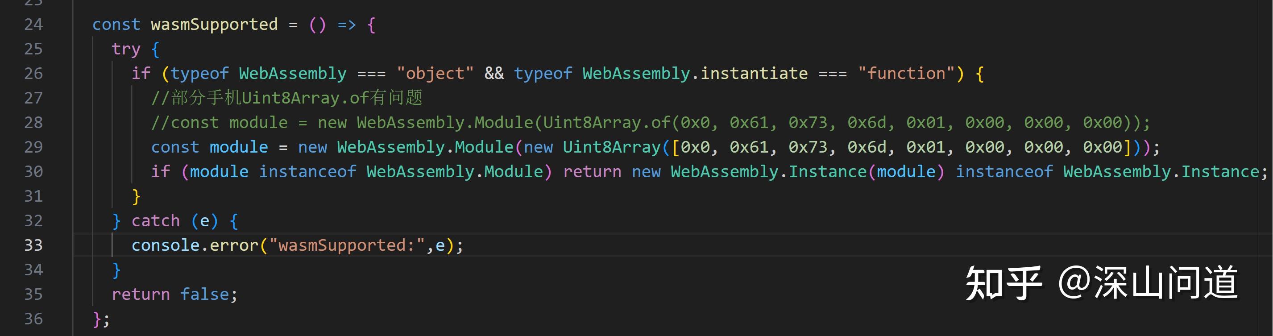The width and height of the screenshot is (1273, 336).
Task: Click line number 24 in gutter
Action: pyautogui.click(x=33, y=25)
